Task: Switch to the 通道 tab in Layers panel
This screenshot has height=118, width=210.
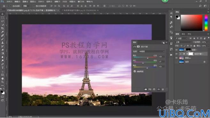Action: (x=183, y=34)
